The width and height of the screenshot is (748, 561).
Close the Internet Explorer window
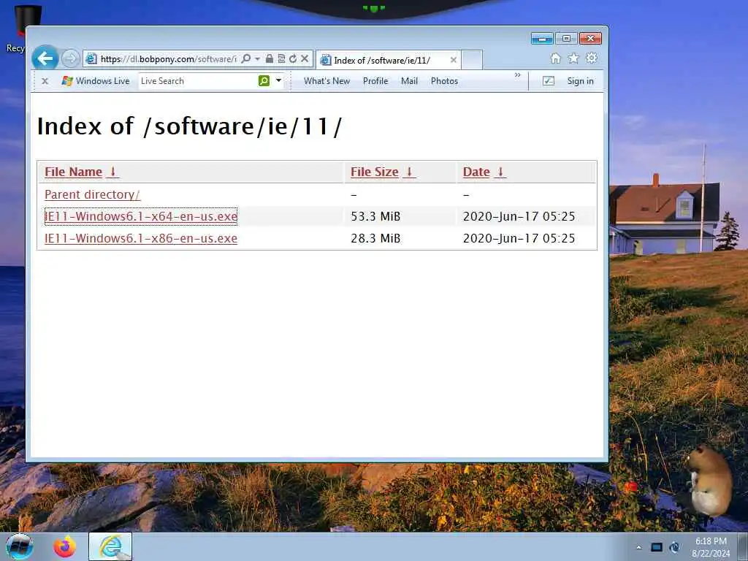590,39
